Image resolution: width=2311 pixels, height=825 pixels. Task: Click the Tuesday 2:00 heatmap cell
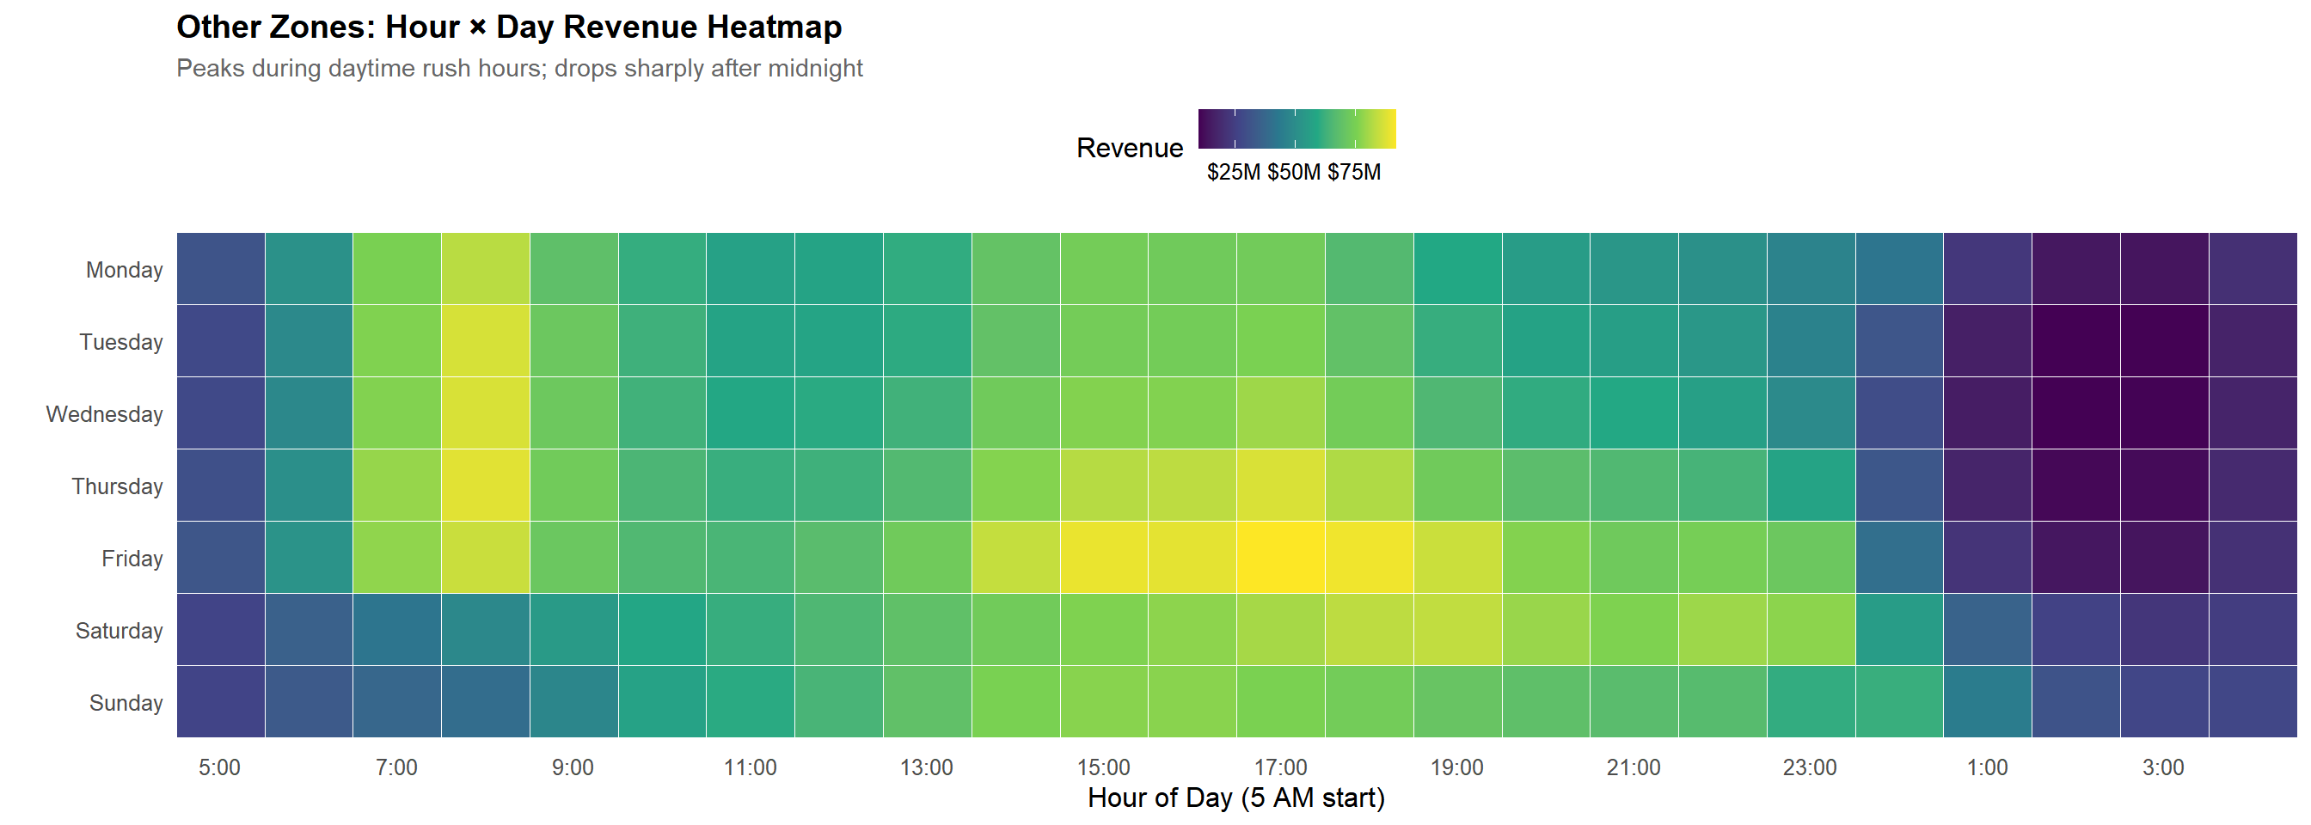point(2076,341)
